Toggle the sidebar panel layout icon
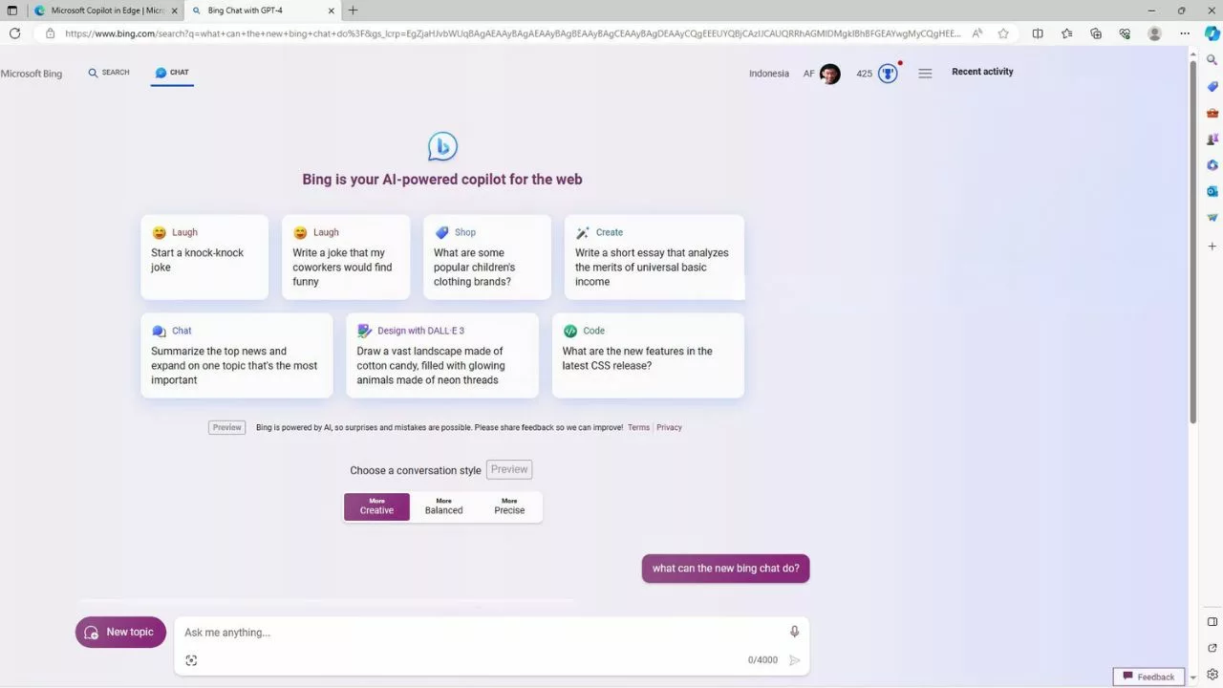The width and height of the screenshot is (1223, 688). point(1212,622)
